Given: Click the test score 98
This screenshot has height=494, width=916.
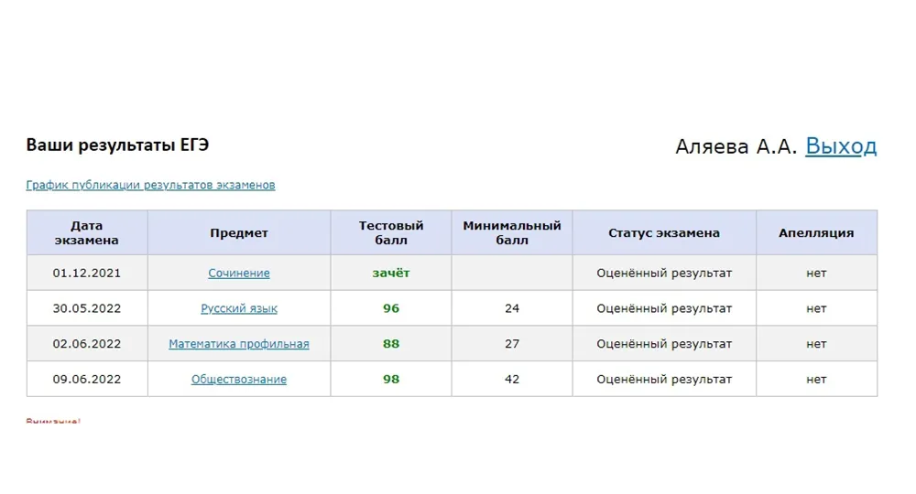Looking at the screenshot, I should point(391,380).
